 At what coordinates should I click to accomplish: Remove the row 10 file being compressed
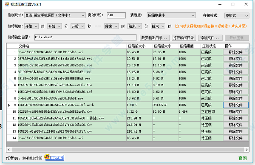(235, 111)
